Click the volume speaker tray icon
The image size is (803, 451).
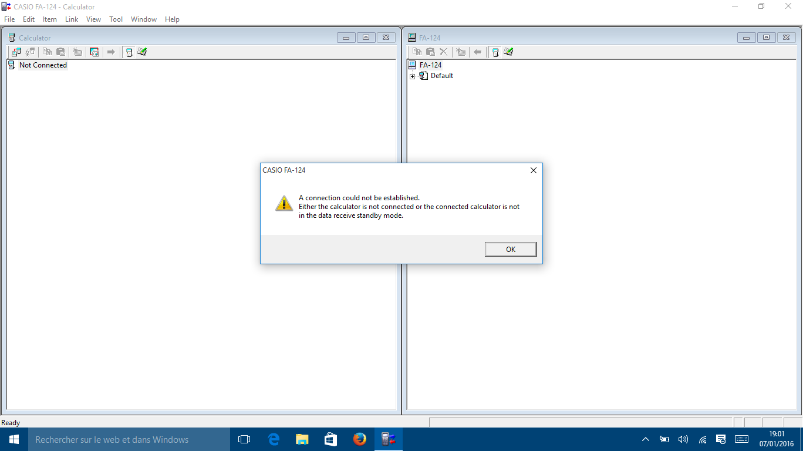point(683,439)
